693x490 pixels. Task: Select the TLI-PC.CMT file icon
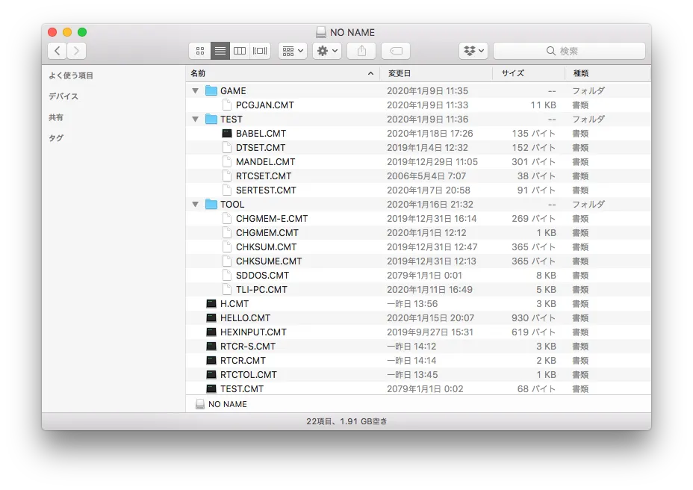click(227, 289)
